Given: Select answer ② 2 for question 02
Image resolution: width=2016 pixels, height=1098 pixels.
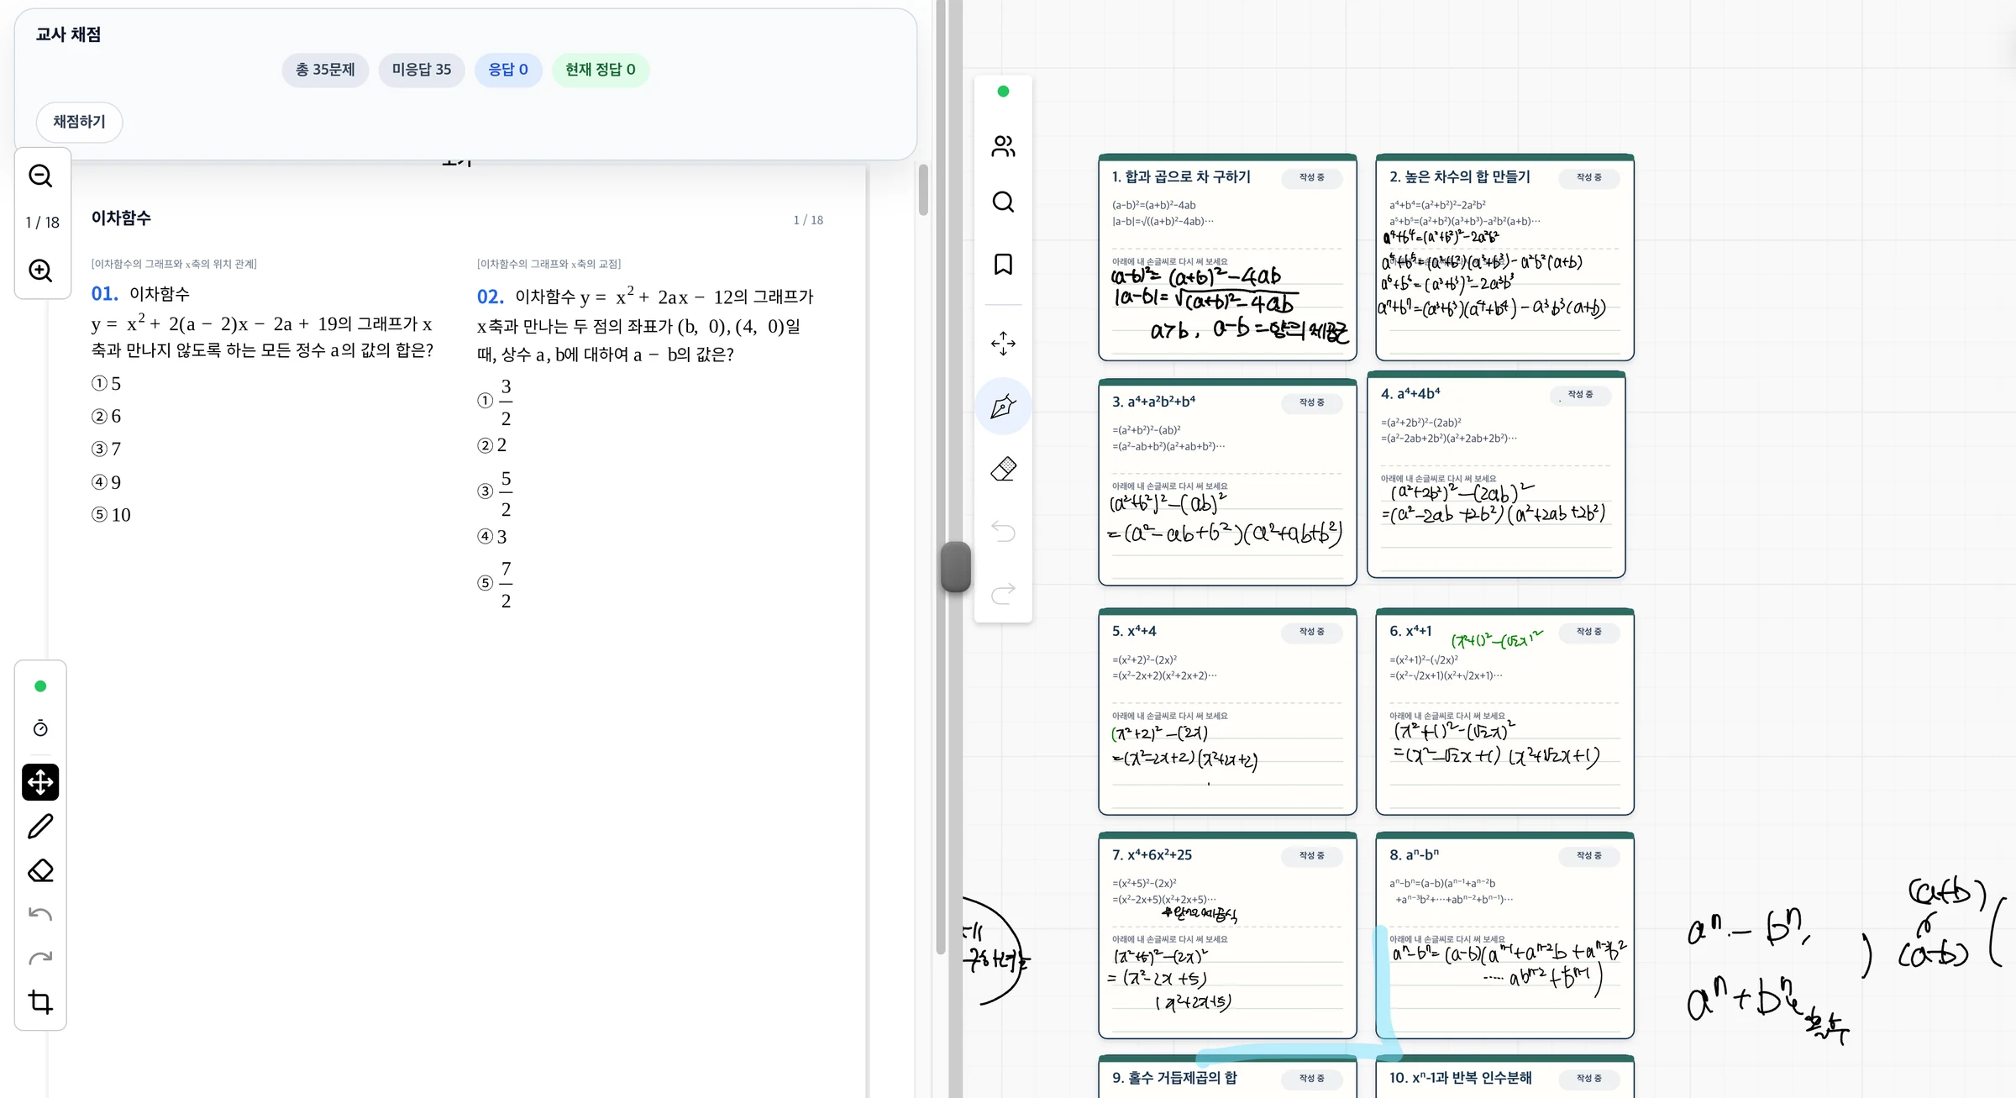Looking at the screenshot, I should (492, 445).
